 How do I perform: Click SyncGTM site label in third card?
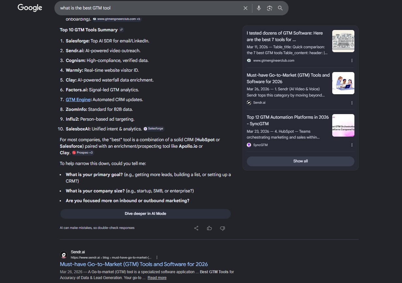pyautogui.click(x=260, y=145)
